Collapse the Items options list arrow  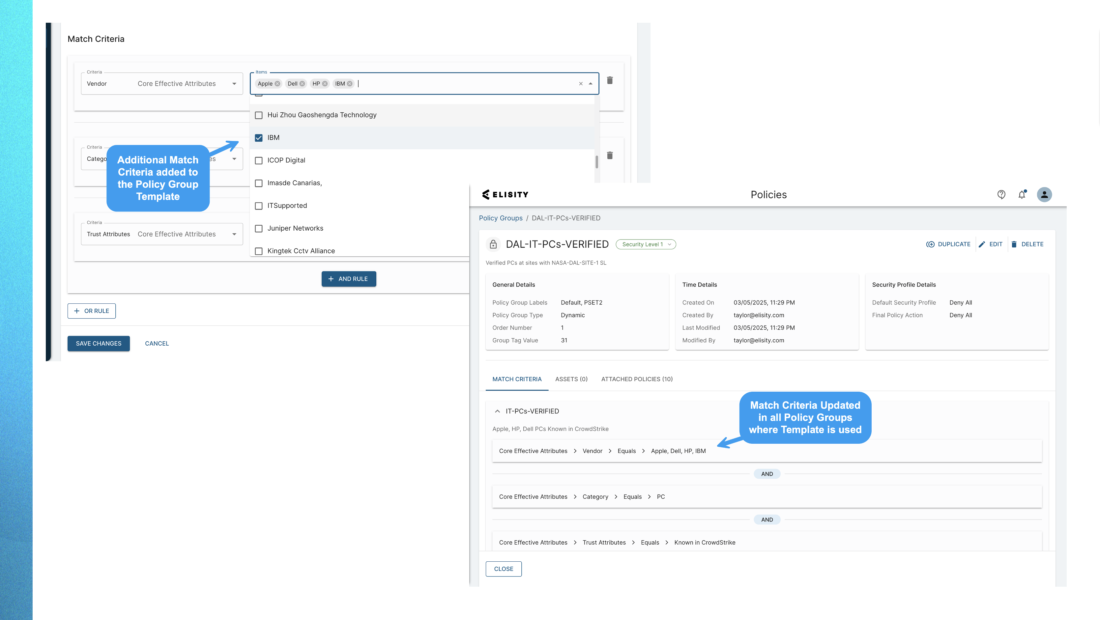click(591, 84)
